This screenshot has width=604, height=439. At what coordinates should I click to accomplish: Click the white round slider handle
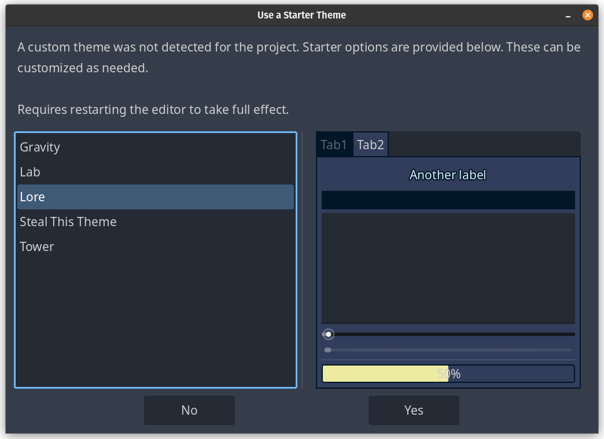click(329, 334)
